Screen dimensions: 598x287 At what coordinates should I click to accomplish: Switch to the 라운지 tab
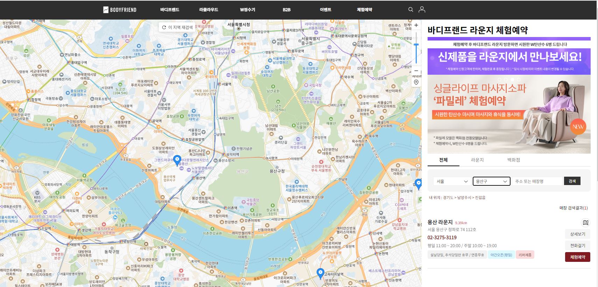click(x=477, y=160)
